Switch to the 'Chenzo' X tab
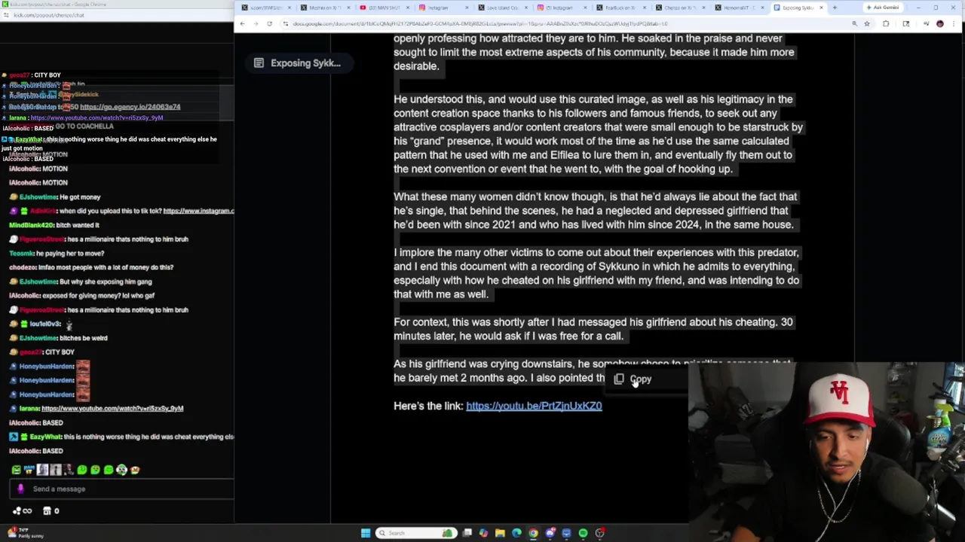 [680, 8]
